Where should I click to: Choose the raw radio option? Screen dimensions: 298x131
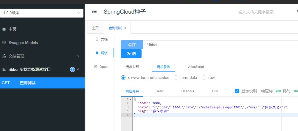204,78
